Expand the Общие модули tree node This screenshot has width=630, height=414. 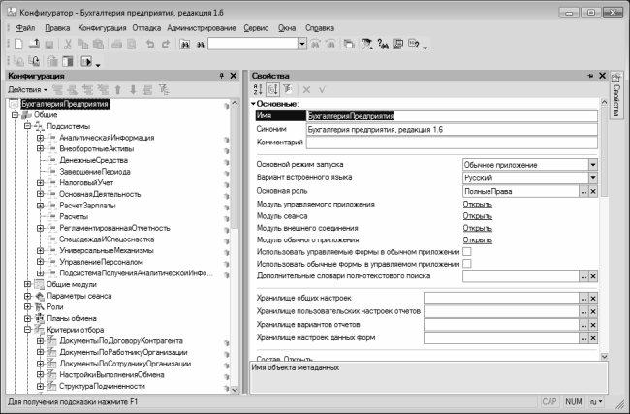point(26,285)
